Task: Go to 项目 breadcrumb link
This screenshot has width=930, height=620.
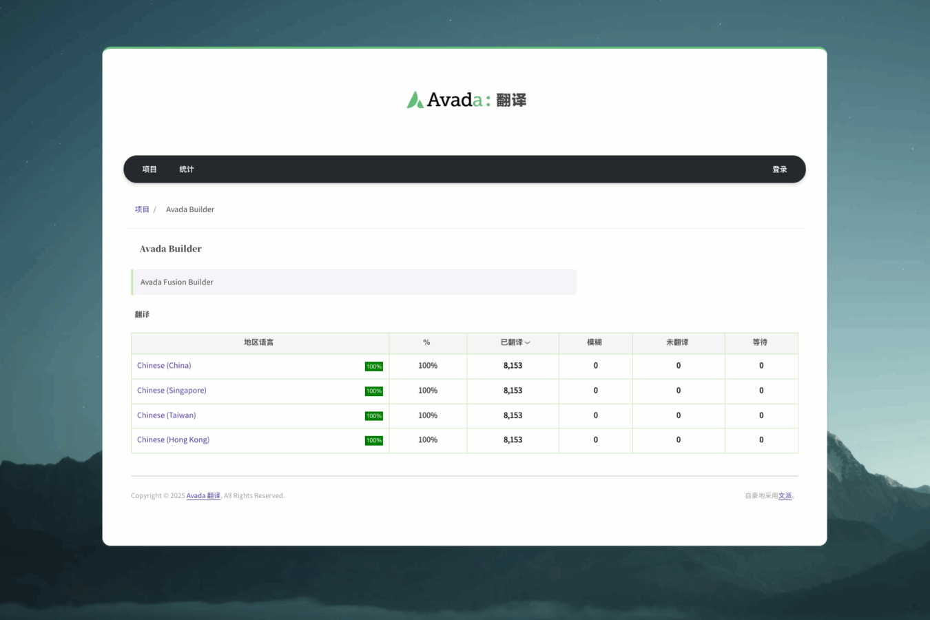Action: pyautogui.click(x=142, y=209)
